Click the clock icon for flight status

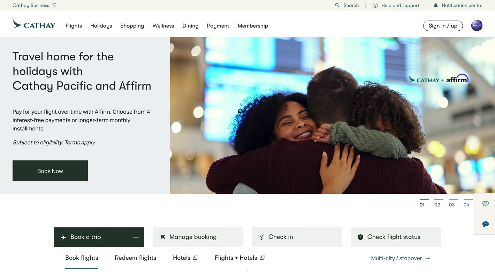360,237
